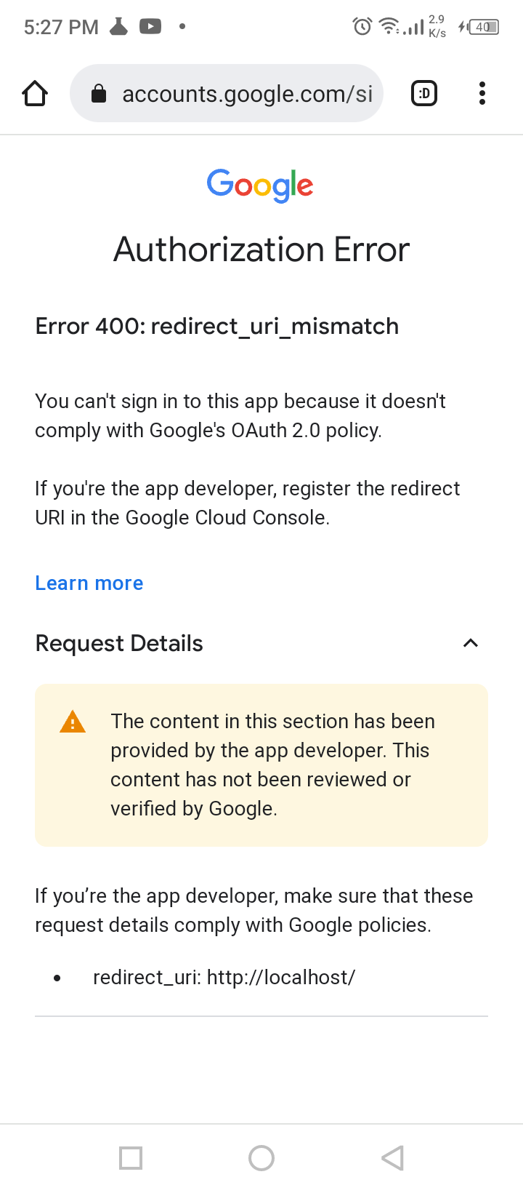Tap the padlock icon in the address bar
Image resolution: width=523 pixels, height=1193 pixels.
pos(99,93)
